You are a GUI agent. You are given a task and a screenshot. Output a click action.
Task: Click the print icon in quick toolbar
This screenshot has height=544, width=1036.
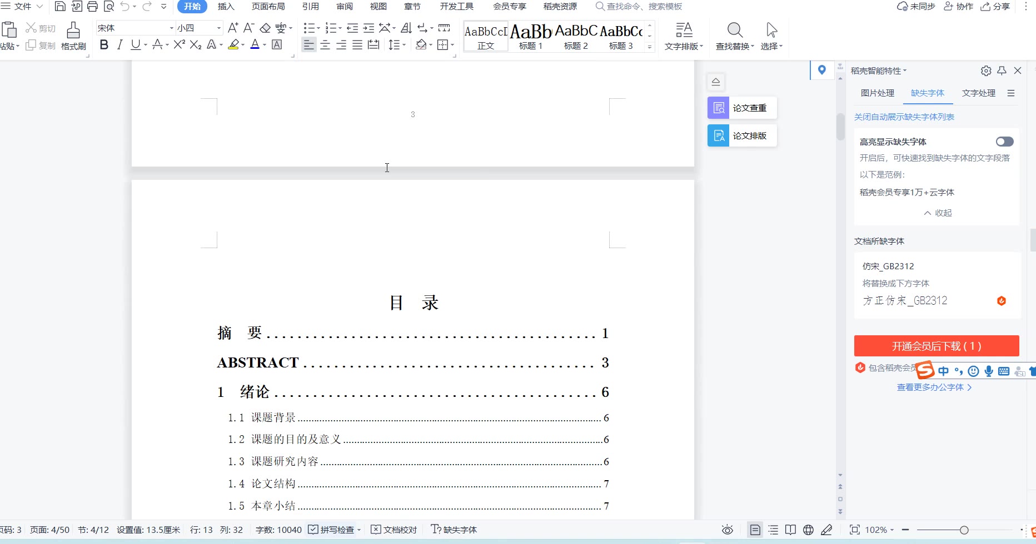[x=92, y=7]
